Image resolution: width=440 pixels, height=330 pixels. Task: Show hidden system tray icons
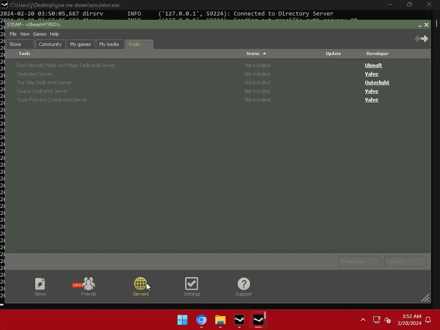[363, 320]
